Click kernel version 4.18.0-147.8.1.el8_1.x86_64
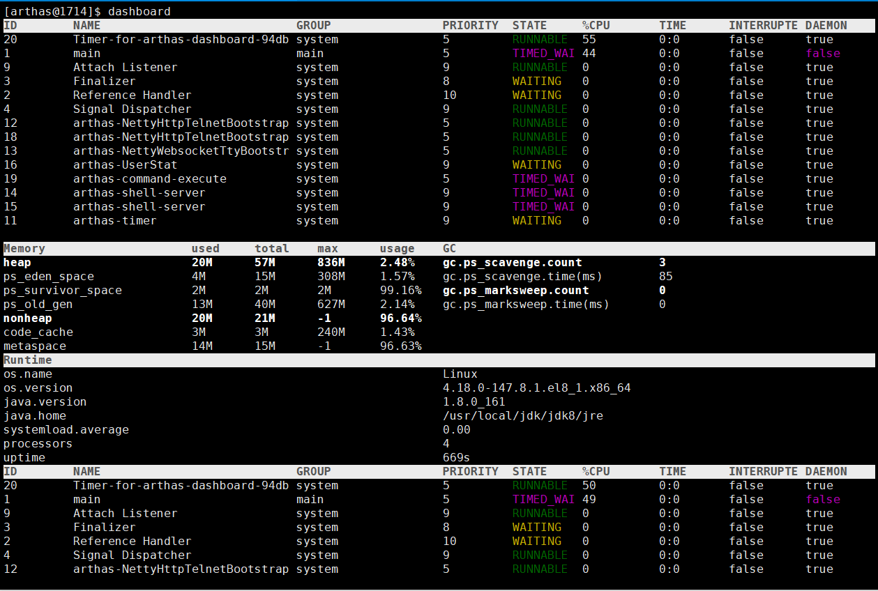The width and height of the screenshot is (878, 591). coord(537,388)
